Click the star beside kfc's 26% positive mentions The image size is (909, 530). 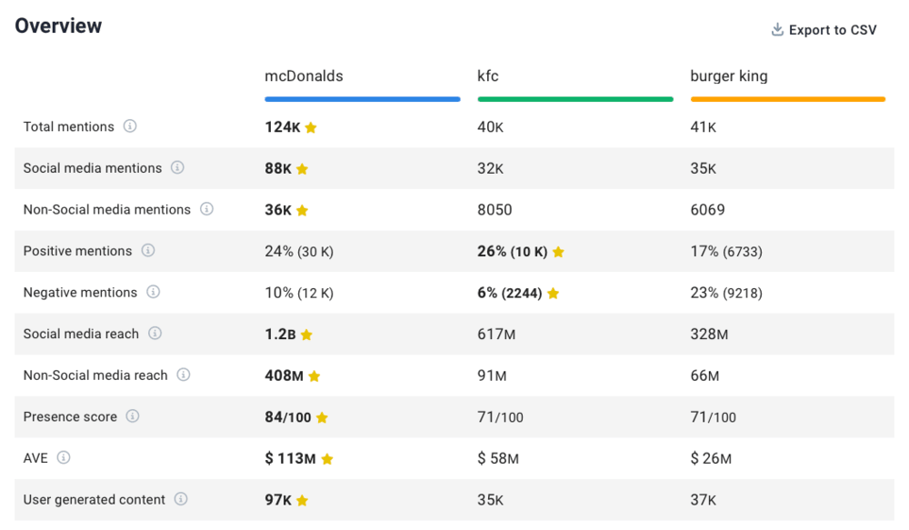tap(558, 252)
